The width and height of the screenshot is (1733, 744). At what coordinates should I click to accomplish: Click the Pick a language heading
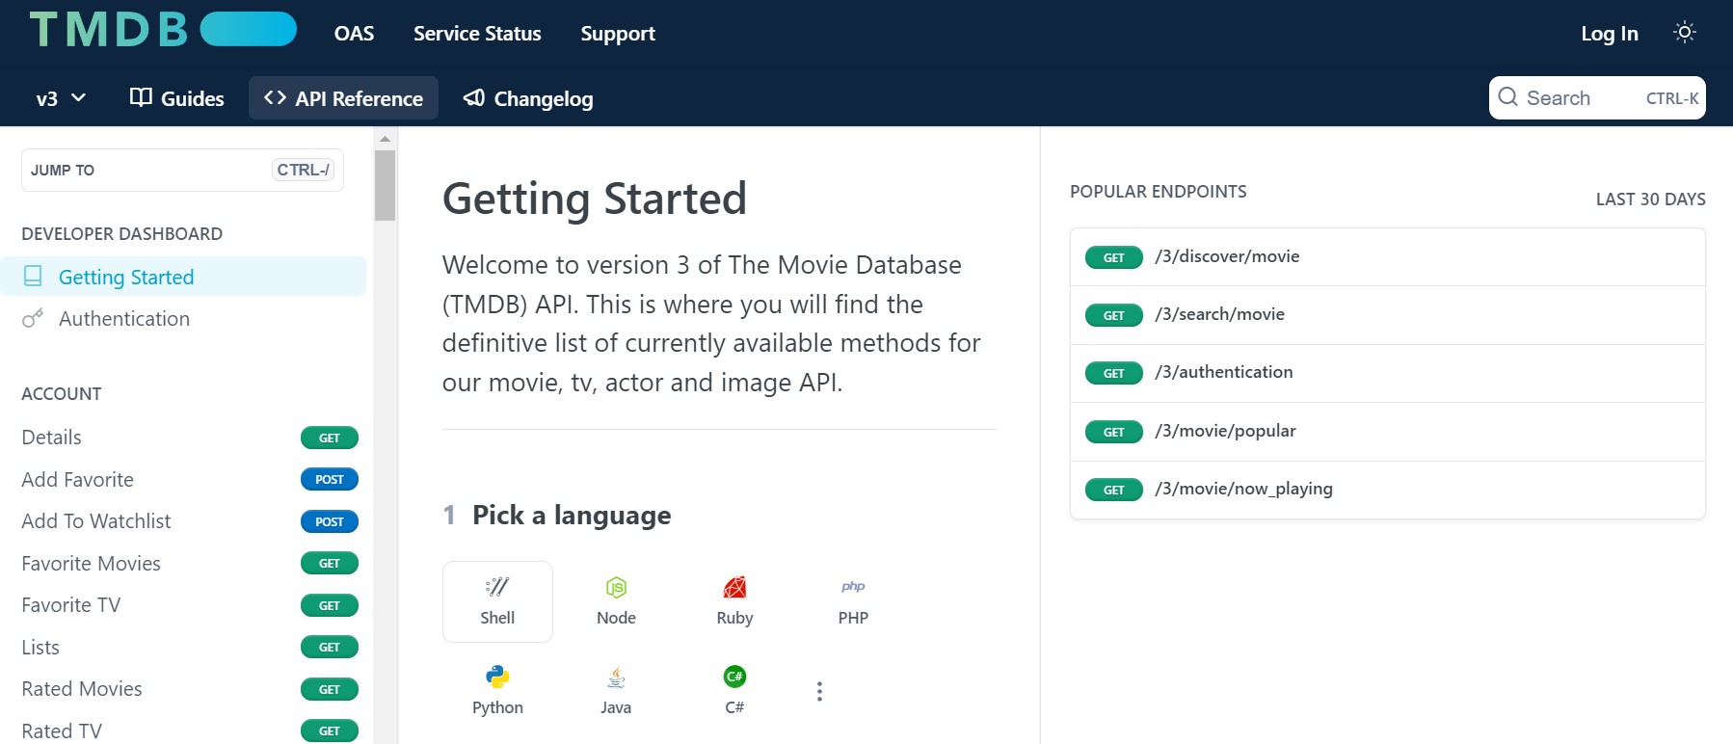pos(572,516)
